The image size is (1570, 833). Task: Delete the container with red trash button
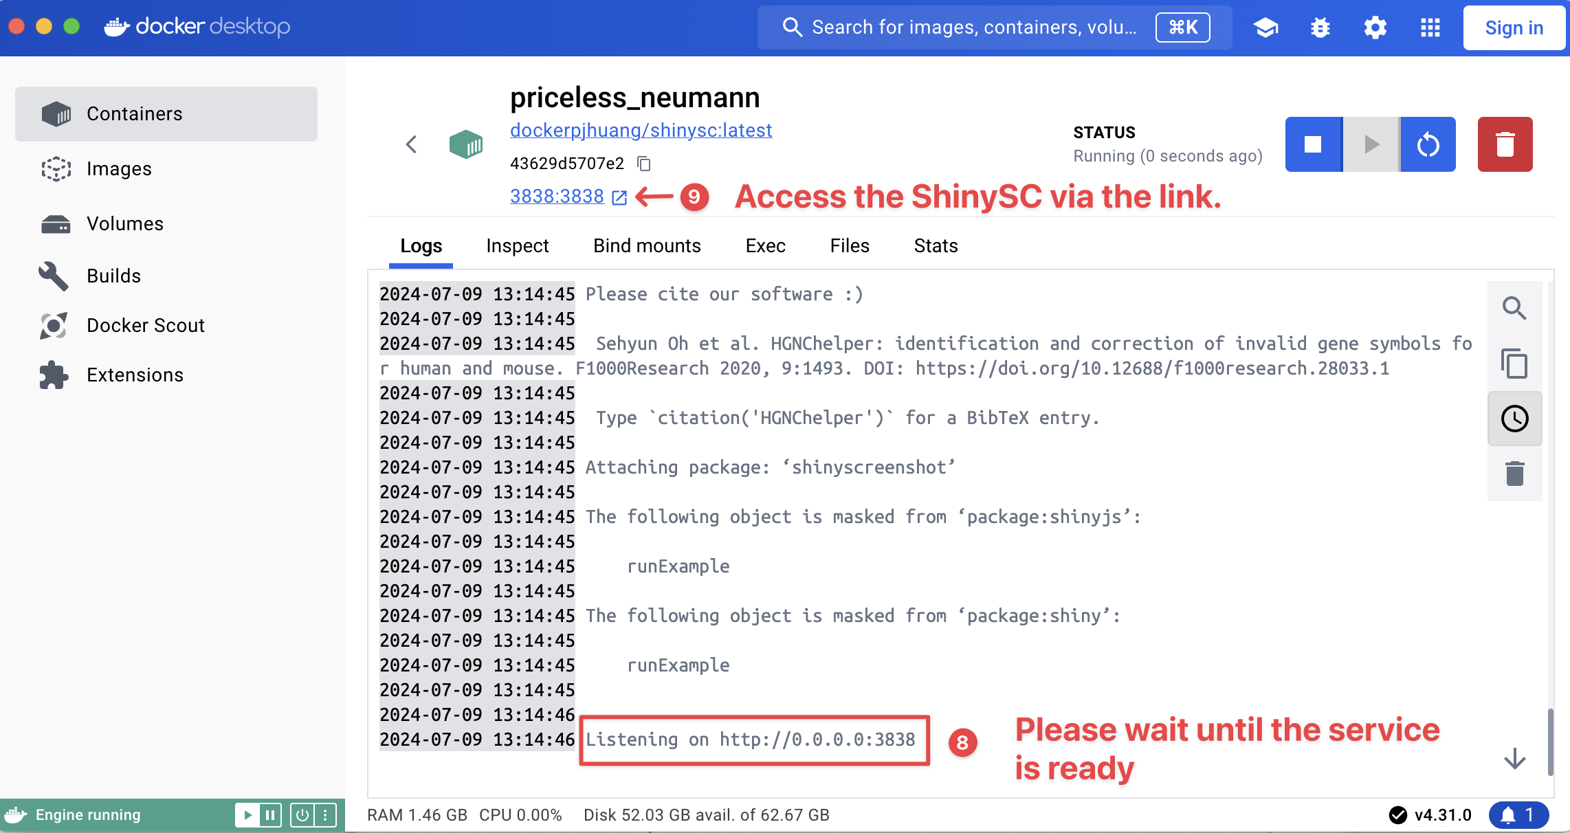point(1505,144)
